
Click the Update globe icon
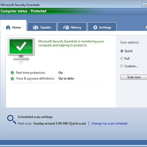point(36,28)
